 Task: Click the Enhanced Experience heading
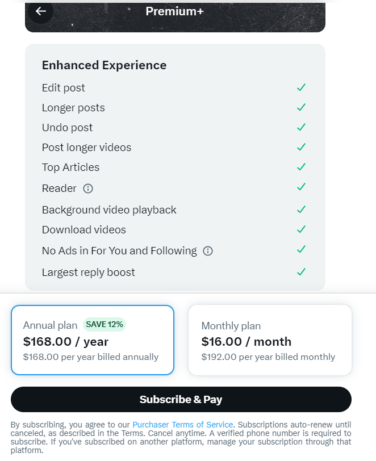tap(104, 65)
